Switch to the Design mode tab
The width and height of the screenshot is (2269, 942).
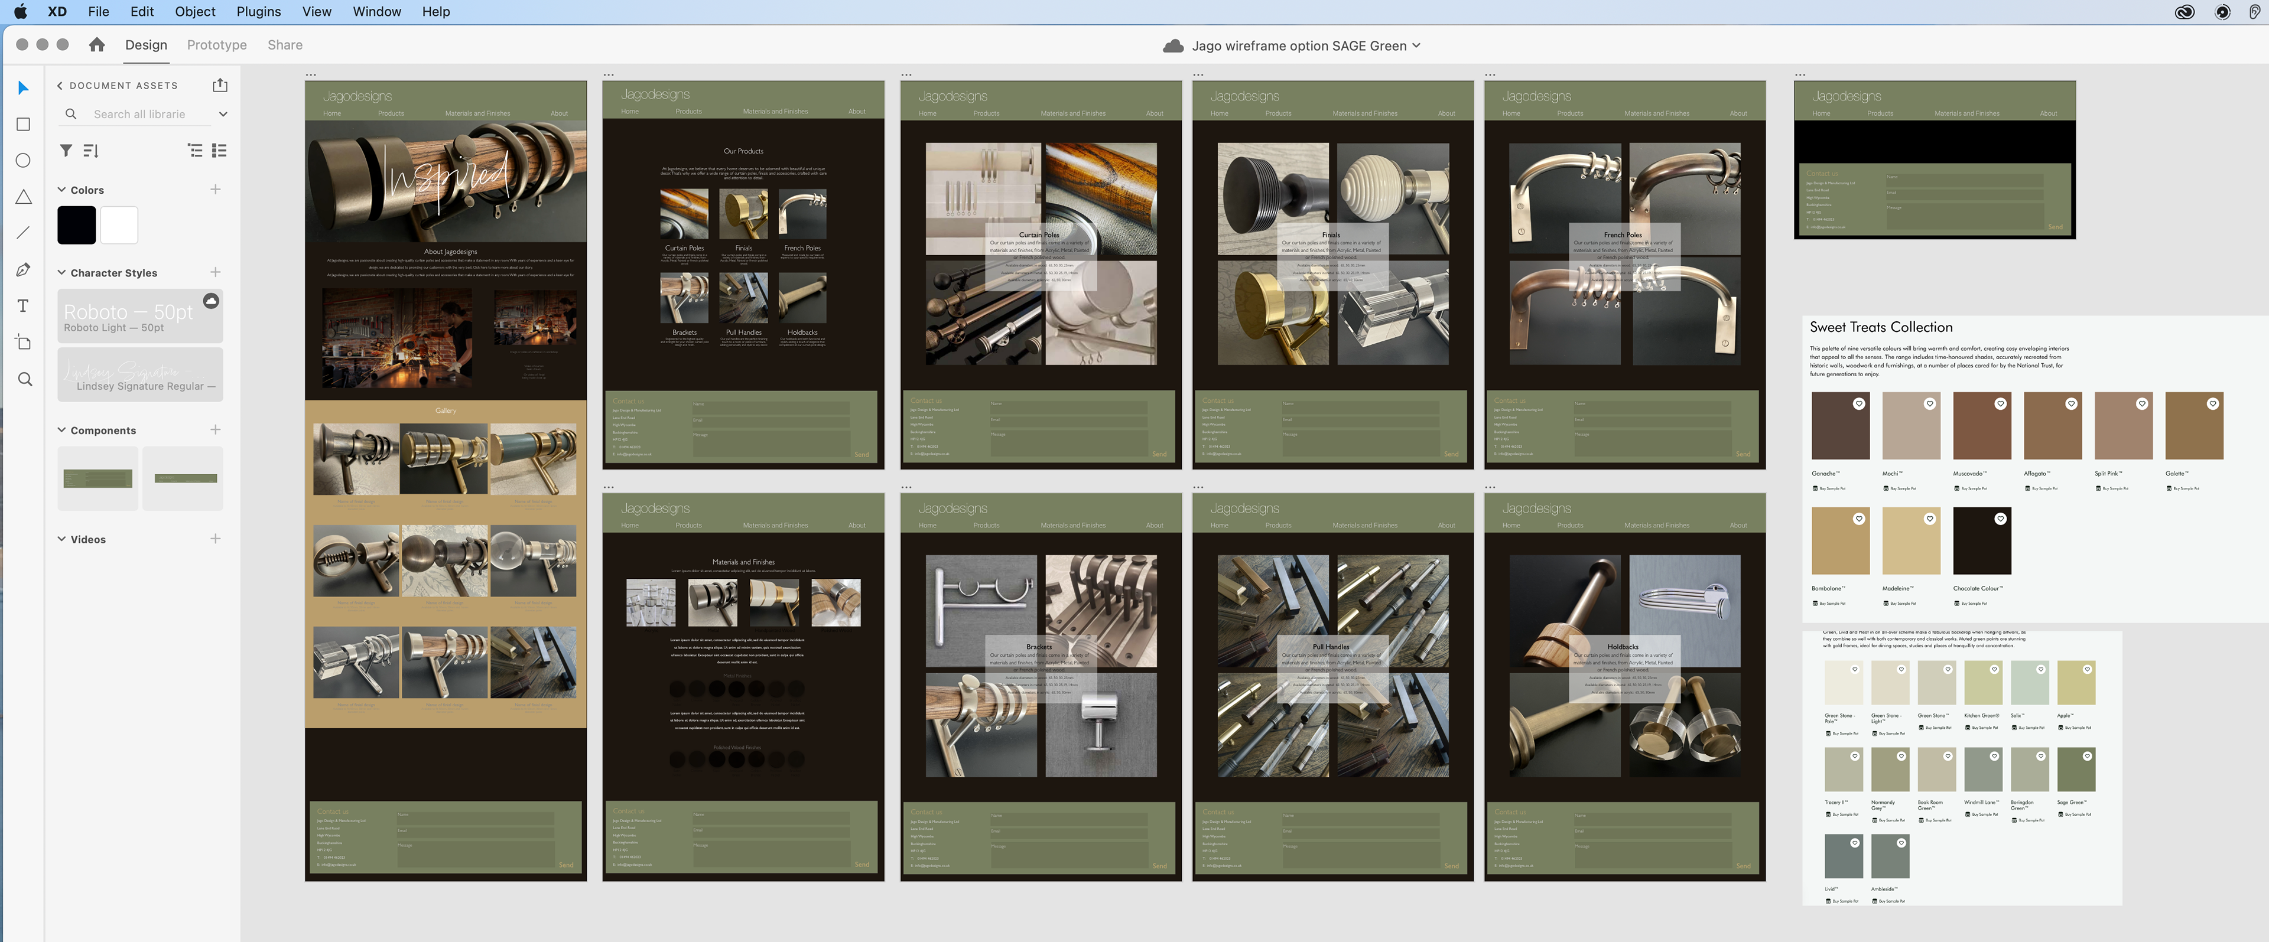(146, 45)
